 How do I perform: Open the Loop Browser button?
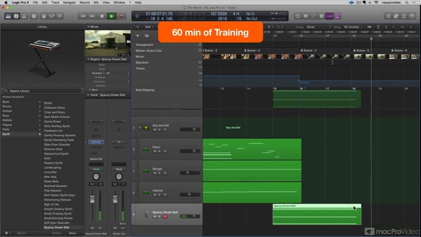(404, 16)
